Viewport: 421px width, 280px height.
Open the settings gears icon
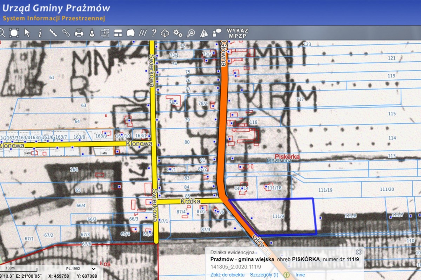coord(178,33)
